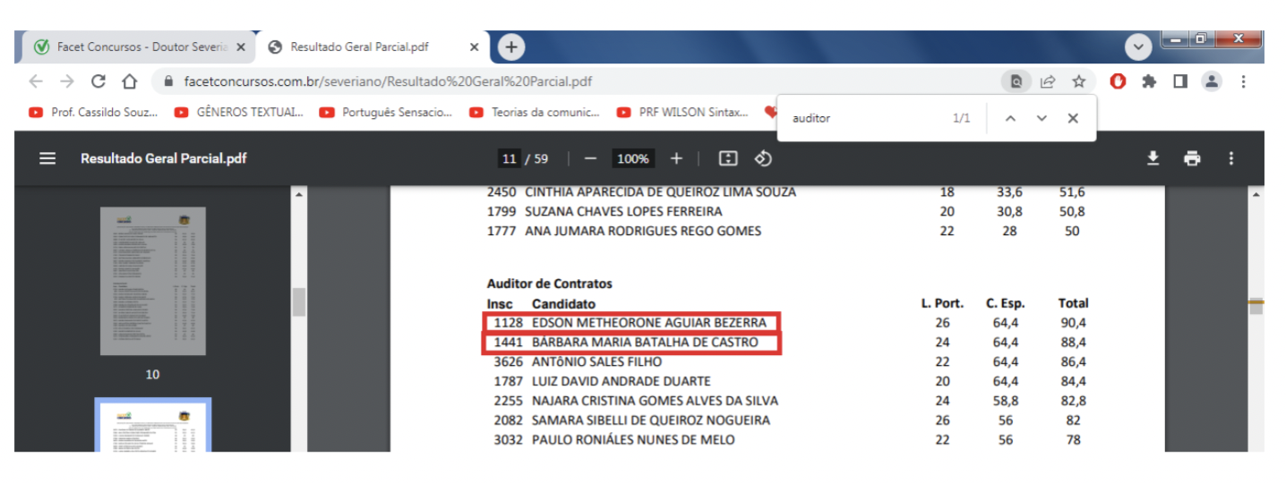Zoom in with the plus icon

(x=676, y=158)
